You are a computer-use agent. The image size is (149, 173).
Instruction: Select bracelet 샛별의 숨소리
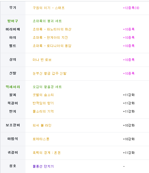point(43,95)
